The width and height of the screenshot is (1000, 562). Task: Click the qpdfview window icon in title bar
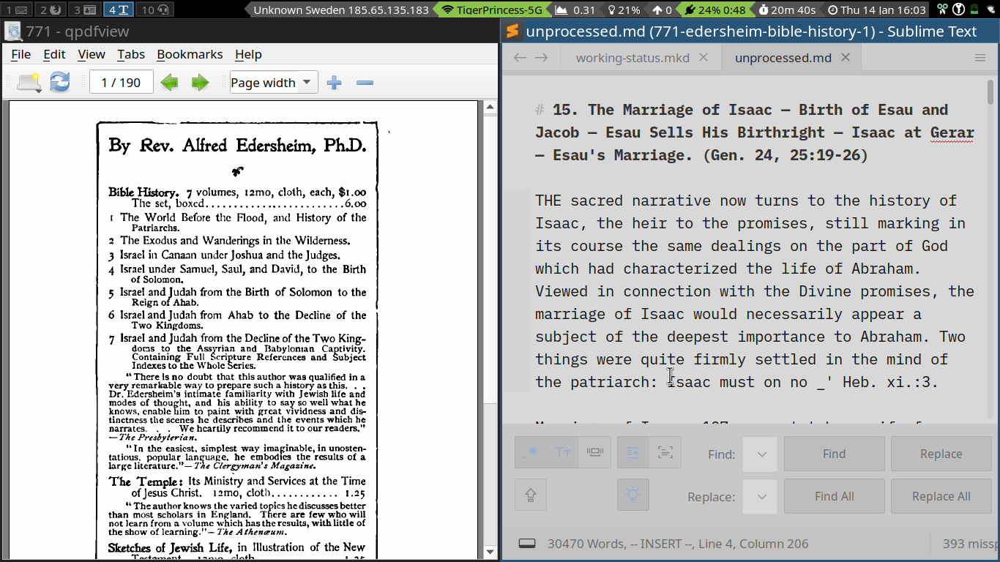(13, 31)
